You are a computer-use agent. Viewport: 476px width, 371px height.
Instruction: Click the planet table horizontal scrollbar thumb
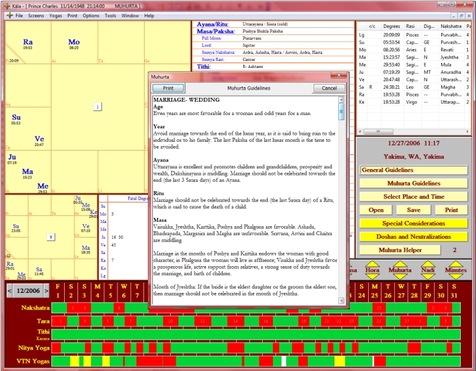pyautogui.click(x=378, y=132)
